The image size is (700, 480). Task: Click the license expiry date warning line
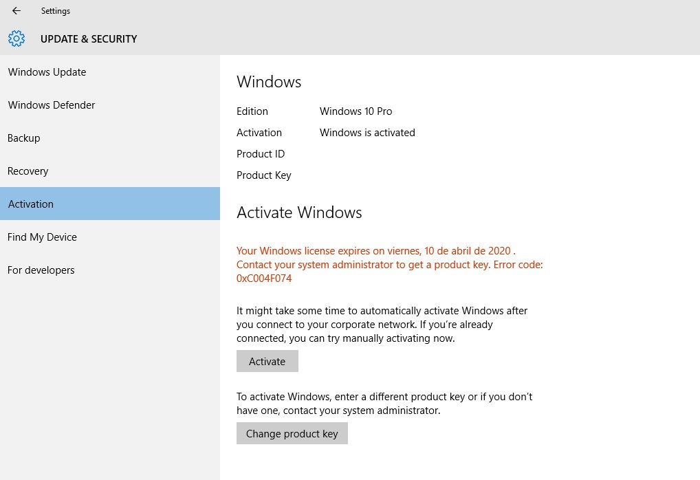[376, 250]
